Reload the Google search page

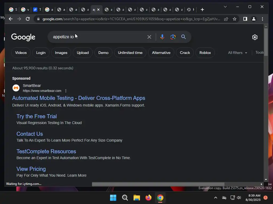pos(28,19)
